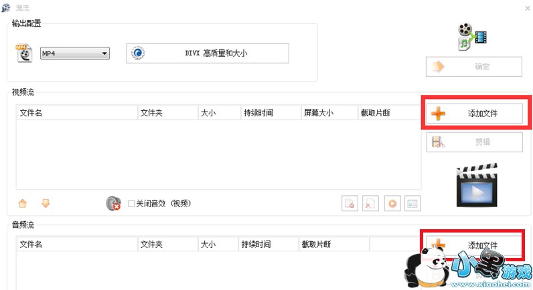Move selected video up with orange arrow
This screenshot has height=290, width=533.
tap(23, 203)
